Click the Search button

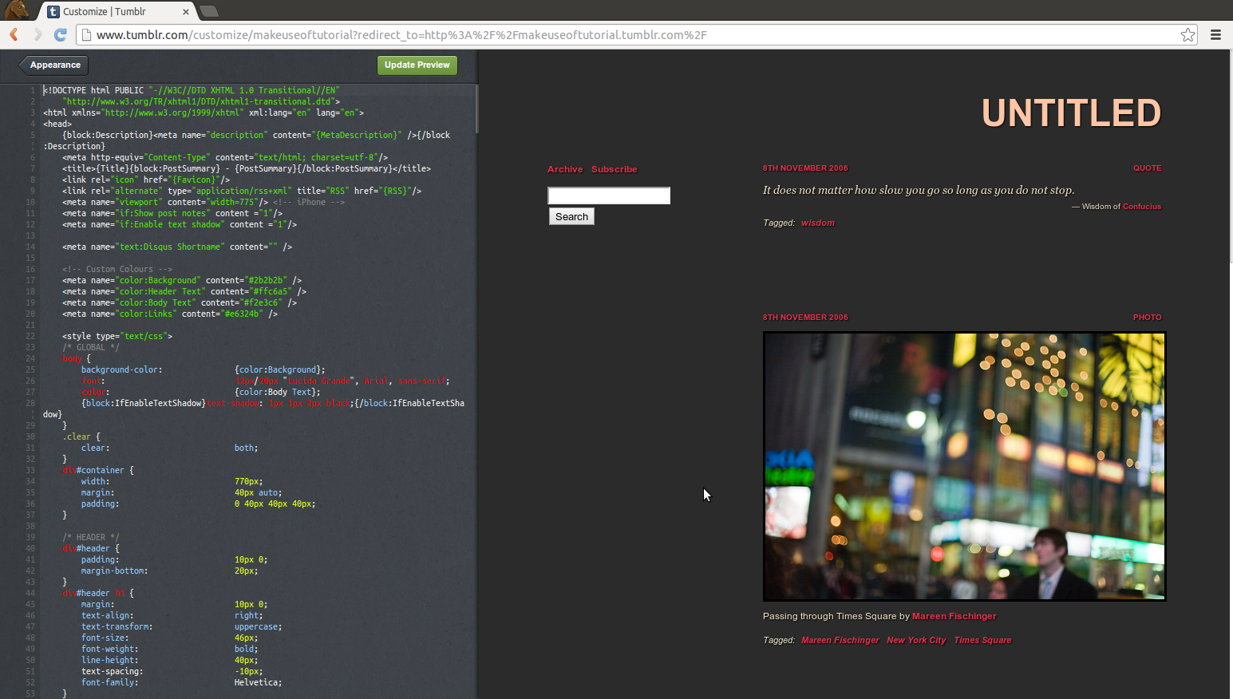tap(571, 216)
